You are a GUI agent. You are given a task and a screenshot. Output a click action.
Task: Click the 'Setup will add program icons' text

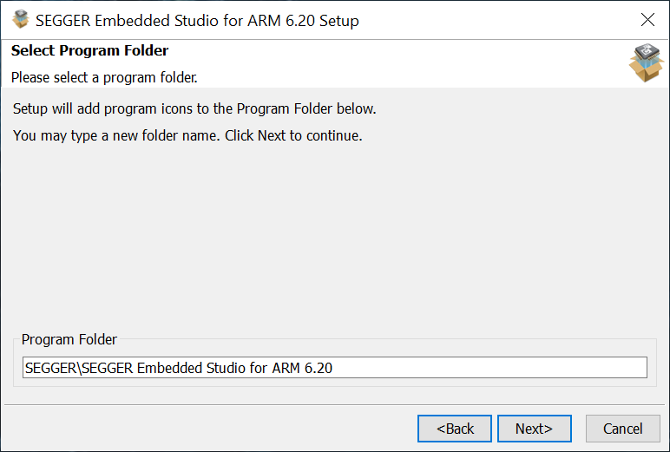[194, 109]
